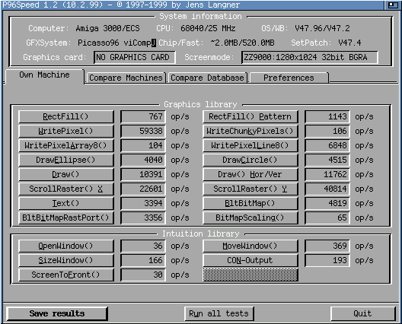Click the CPU value 68040/25 MHz
Screen dimensions: 402x324
coord(208,28)
